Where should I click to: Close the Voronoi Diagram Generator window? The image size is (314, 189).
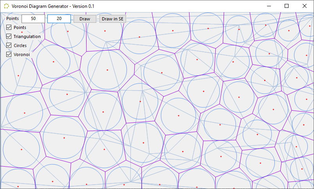point(305,6)
